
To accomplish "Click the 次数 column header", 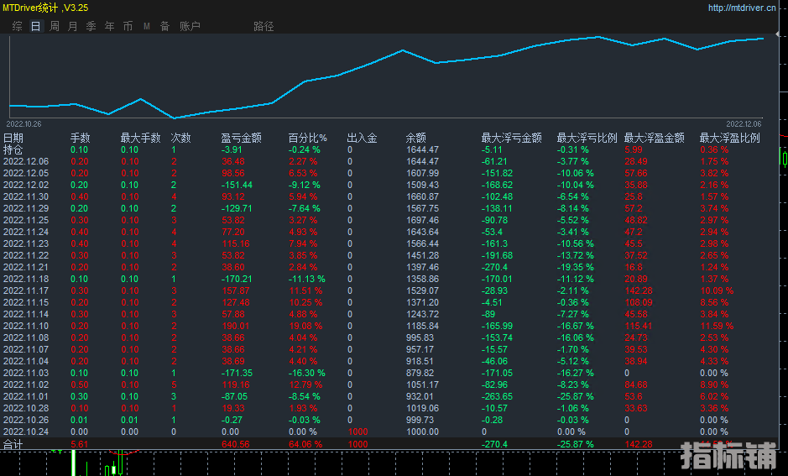I will (x=180, y=138).
